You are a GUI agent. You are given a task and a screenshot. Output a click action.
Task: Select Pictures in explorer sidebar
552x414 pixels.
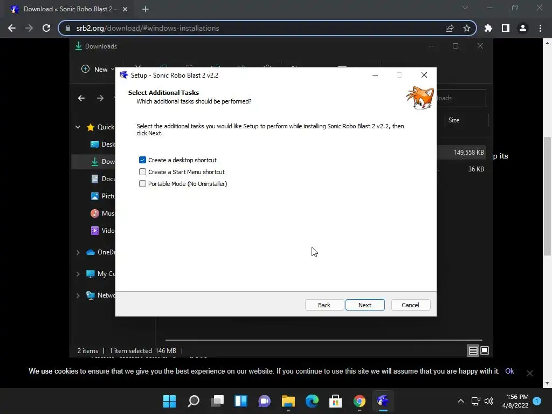click(x=102, y=196)
